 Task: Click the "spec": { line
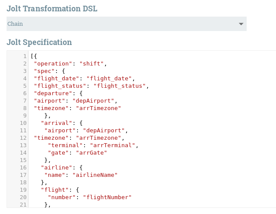click(x=50, y=71)
